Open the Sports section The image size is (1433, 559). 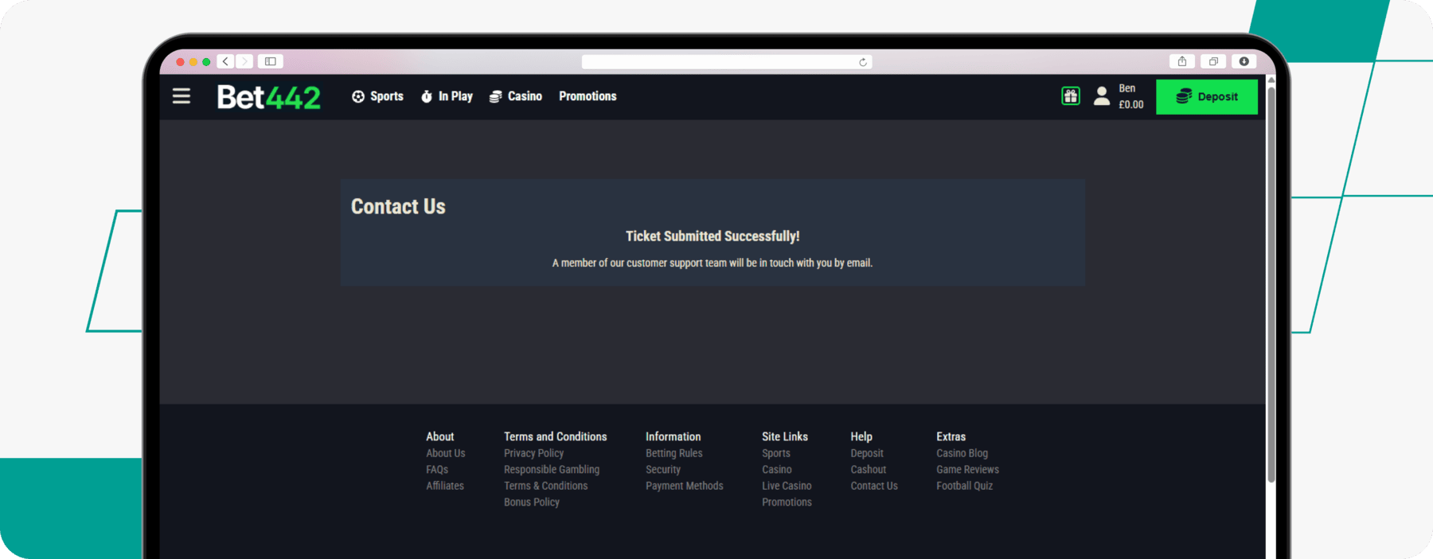click(x=378, y=96)
